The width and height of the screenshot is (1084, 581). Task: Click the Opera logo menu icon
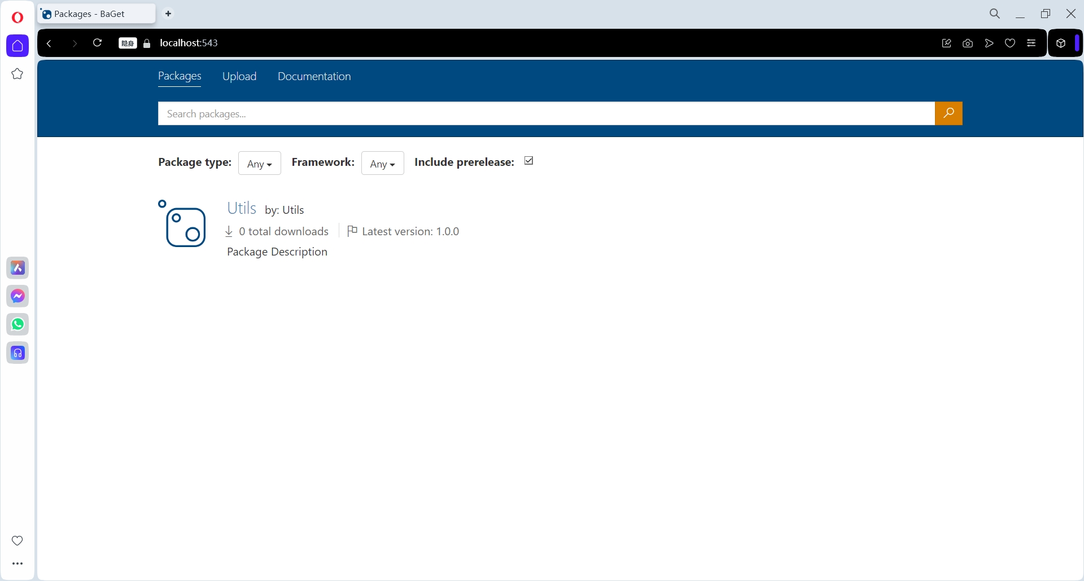18,17
